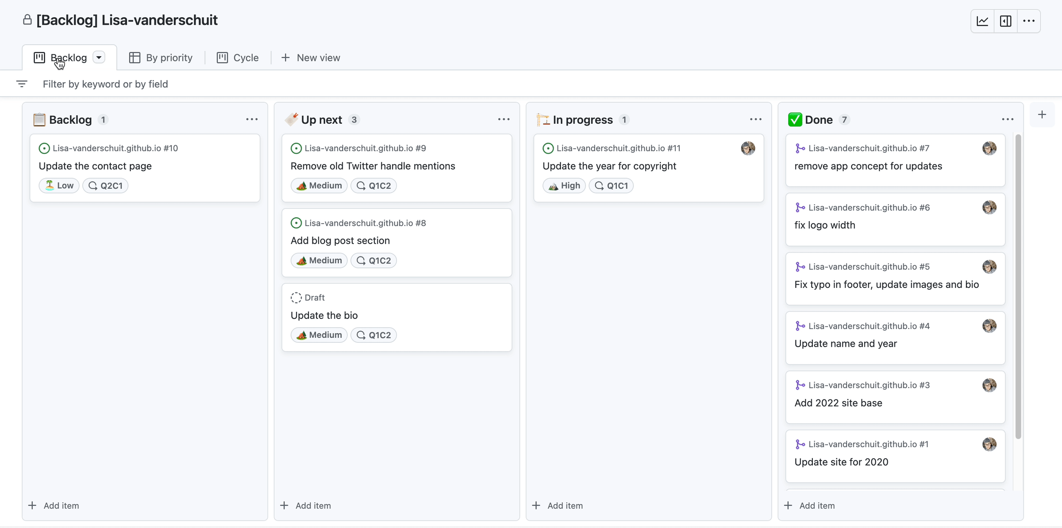This screenshot has height=528, width=1062.
Task: Click High priority label on card #11
Action: coord(564,186)
